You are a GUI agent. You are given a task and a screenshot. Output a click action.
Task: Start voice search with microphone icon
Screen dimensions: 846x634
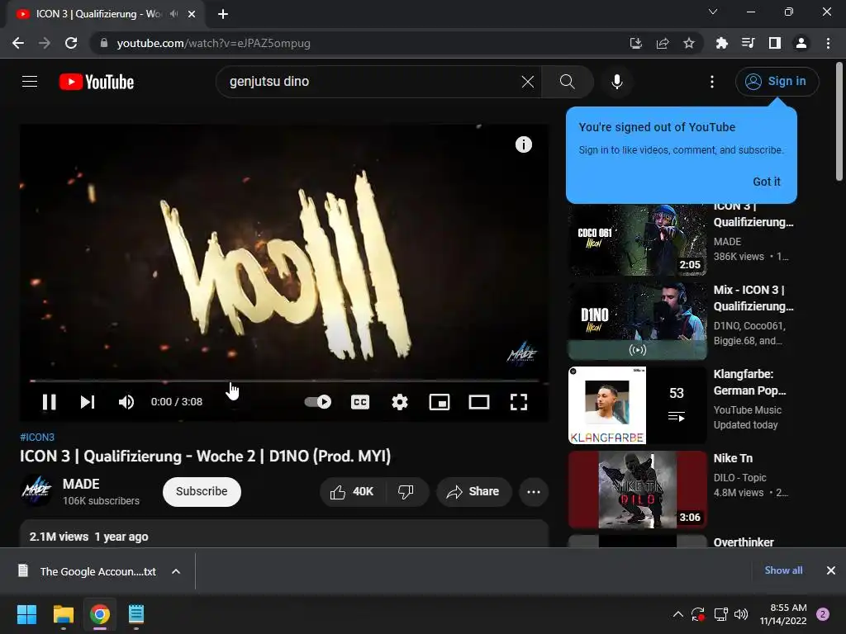pyautogui.click(x=616, y=82)
